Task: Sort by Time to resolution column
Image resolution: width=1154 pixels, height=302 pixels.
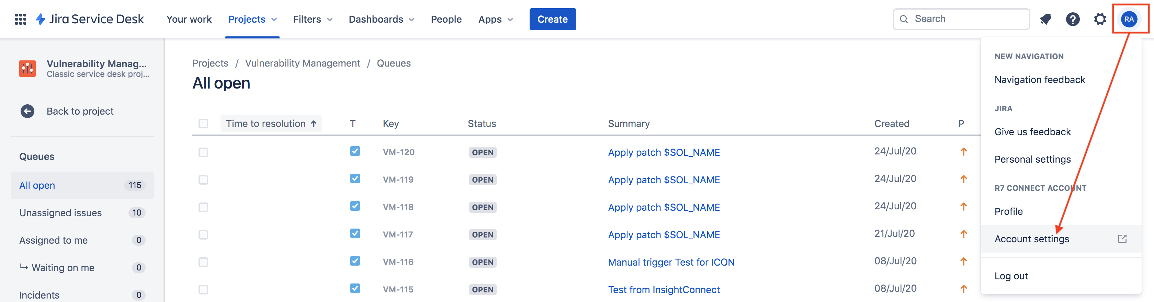Action: [x=271, y=124]
